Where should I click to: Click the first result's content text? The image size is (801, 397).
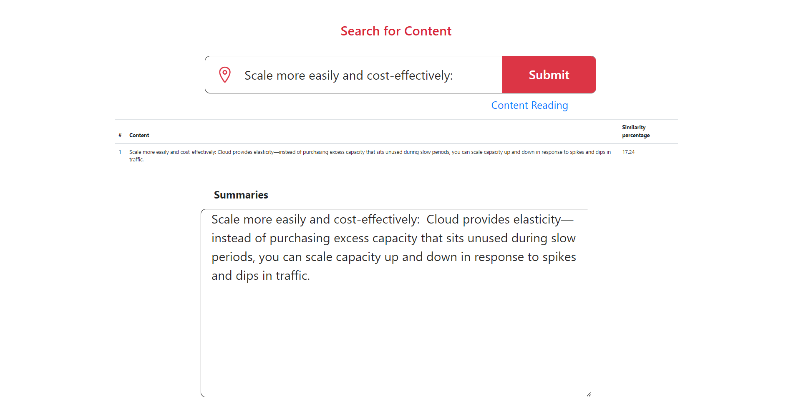click(369, 155)
